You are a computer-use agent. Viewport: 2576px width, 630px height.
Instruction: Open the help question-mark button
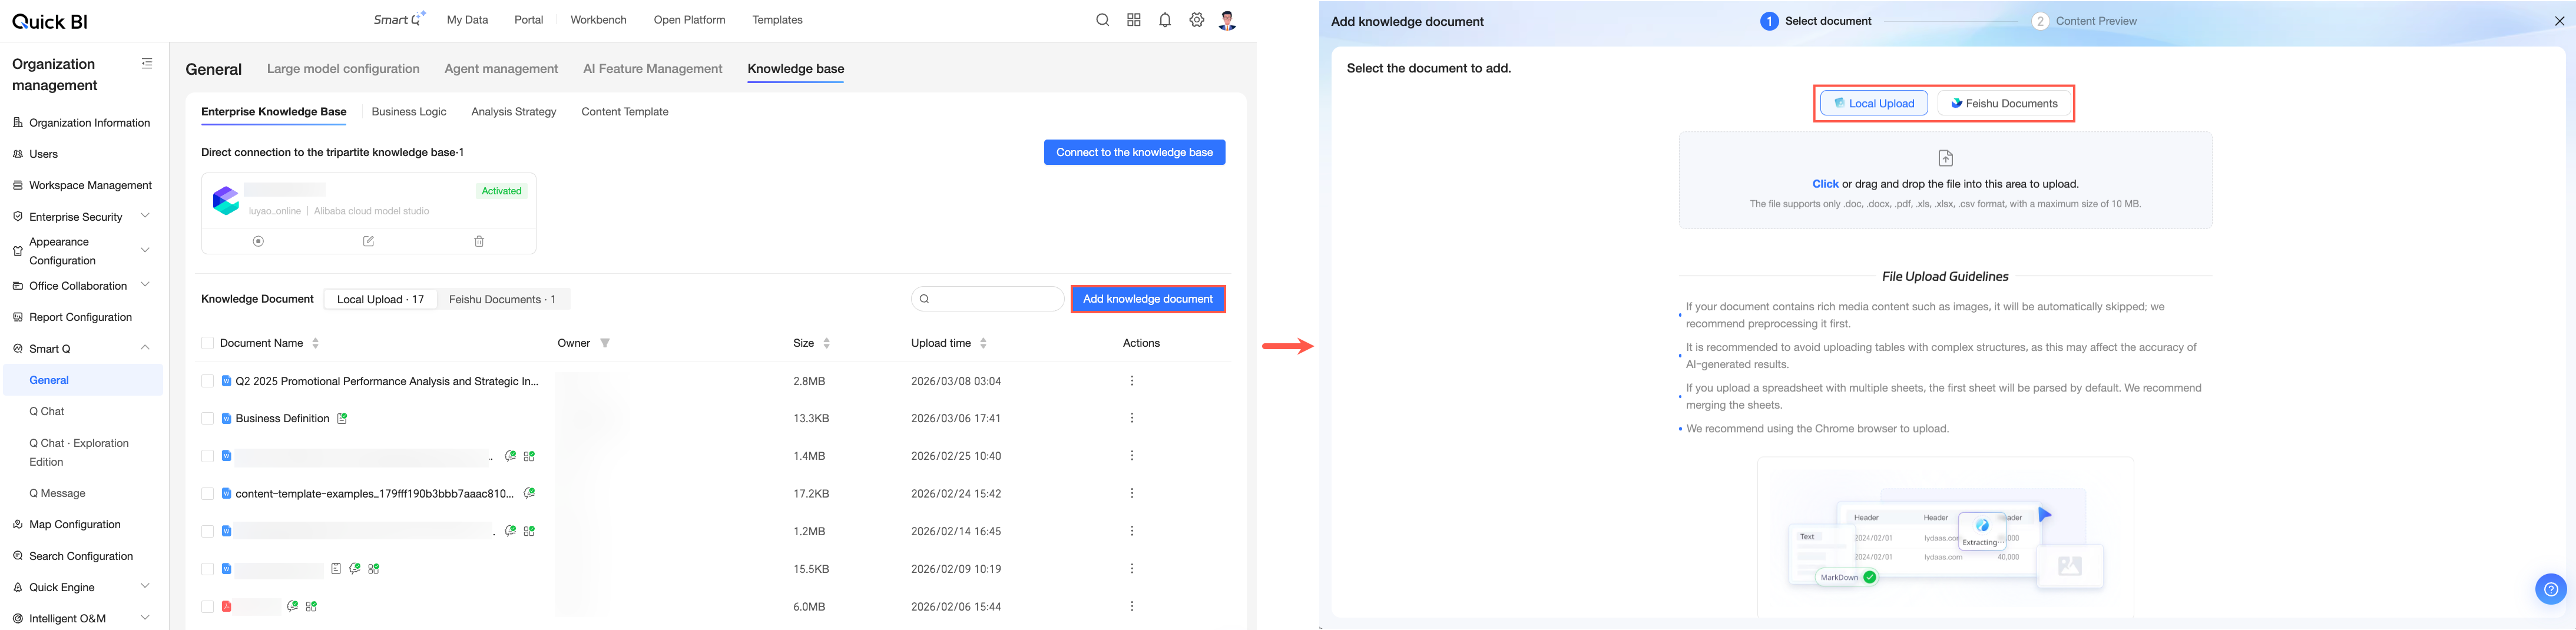[2551, 589]
